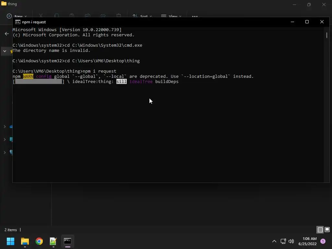Screen dimensions: 332x249
Task: Expand the This PC tree node
Action: [5, 139]
